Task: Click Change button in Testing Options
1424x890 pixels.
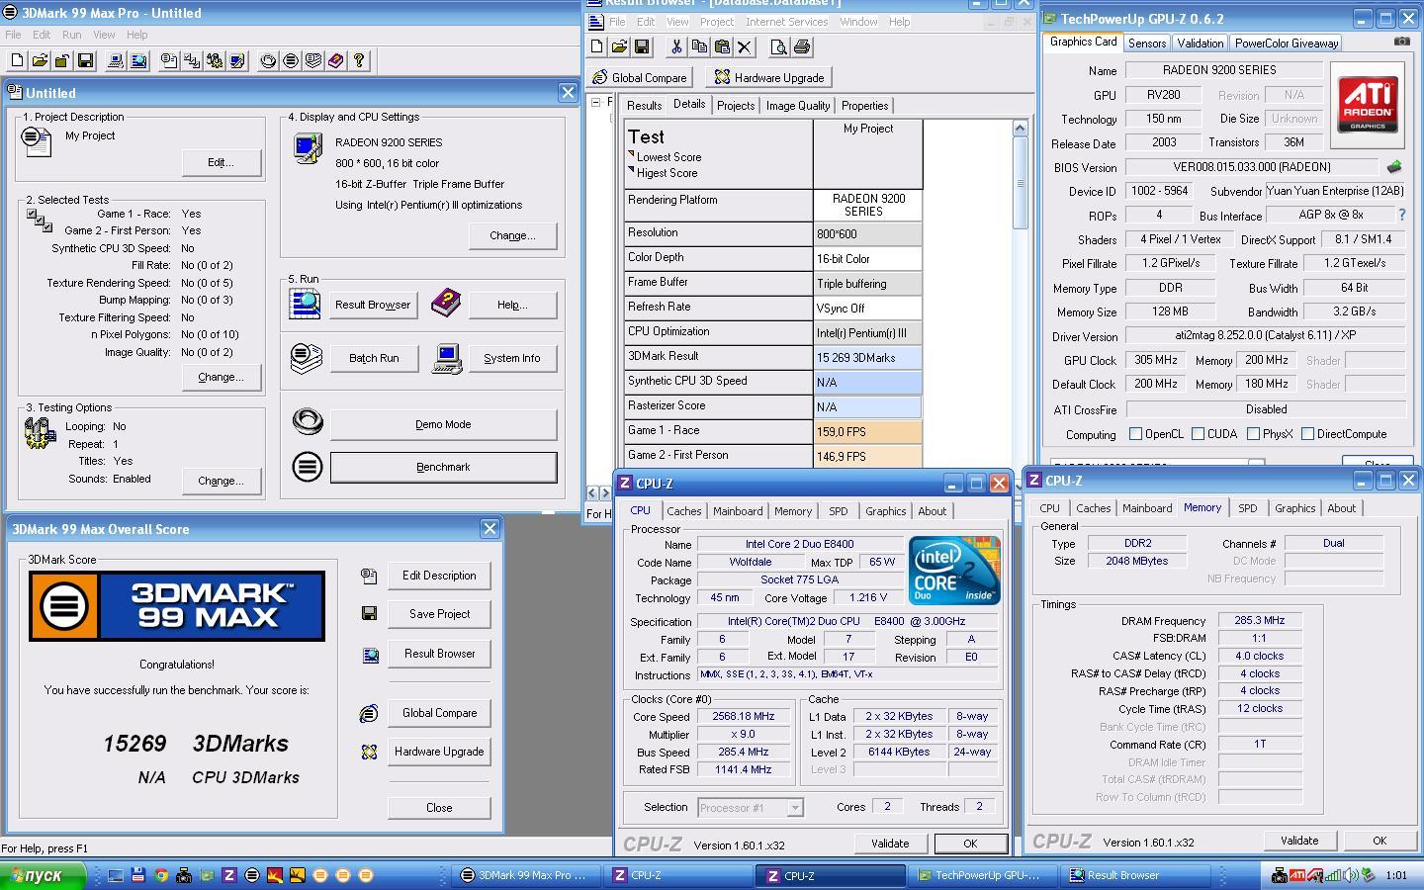Action: click(221, 481)
